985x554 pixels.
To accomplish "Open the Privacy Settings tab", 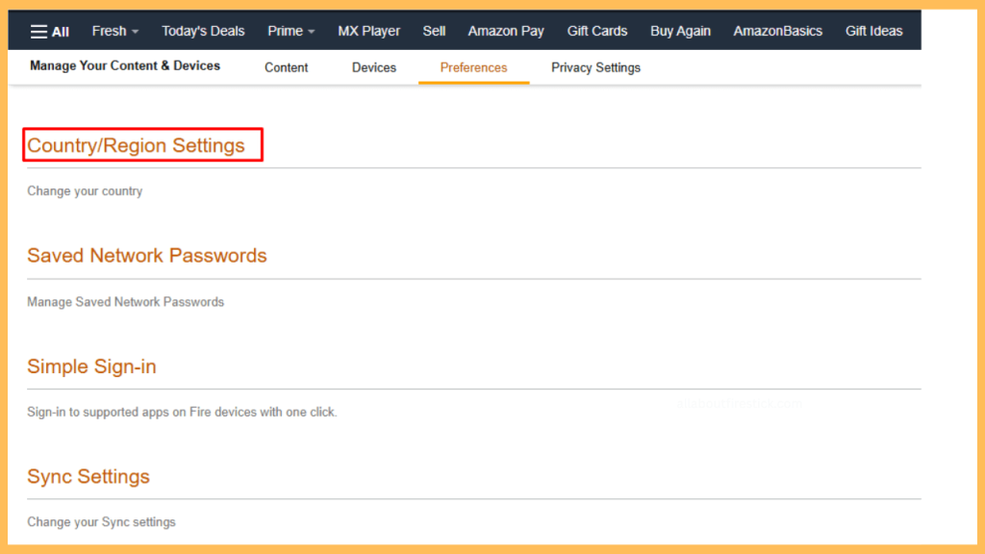I will click(595, 67).
